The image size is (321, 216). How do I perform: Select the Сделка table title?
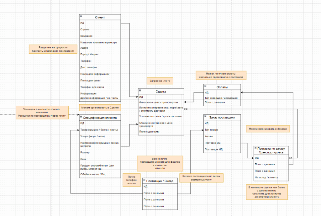[161, 92]
